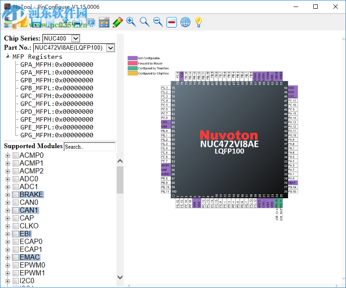Select the GPB_MFPH register row
346x288 pixels.
[57, 80]
